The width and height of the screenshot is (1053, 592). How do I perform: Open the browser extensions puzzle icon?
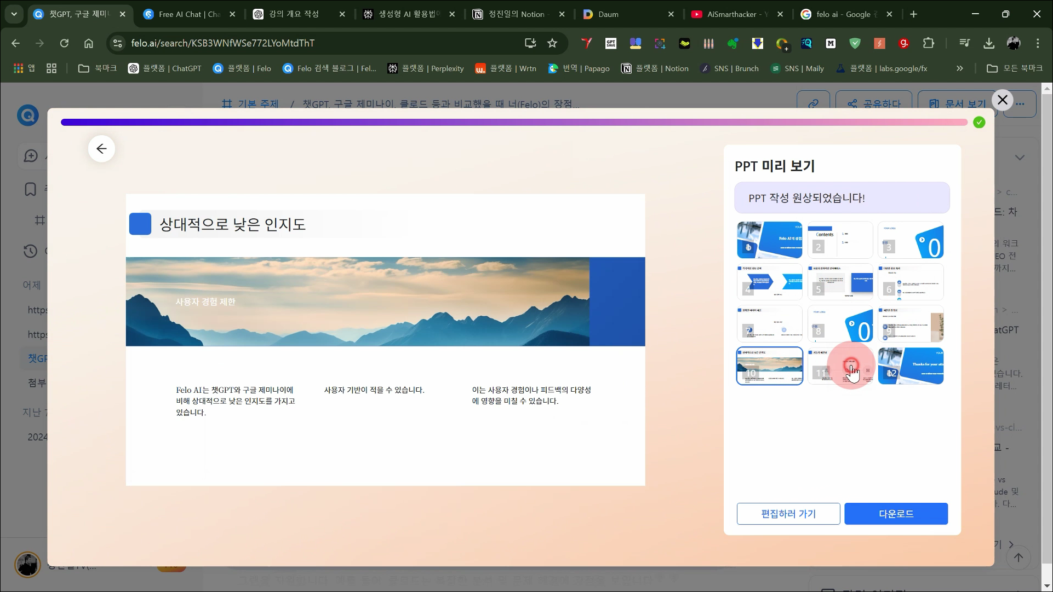point(929,43)
